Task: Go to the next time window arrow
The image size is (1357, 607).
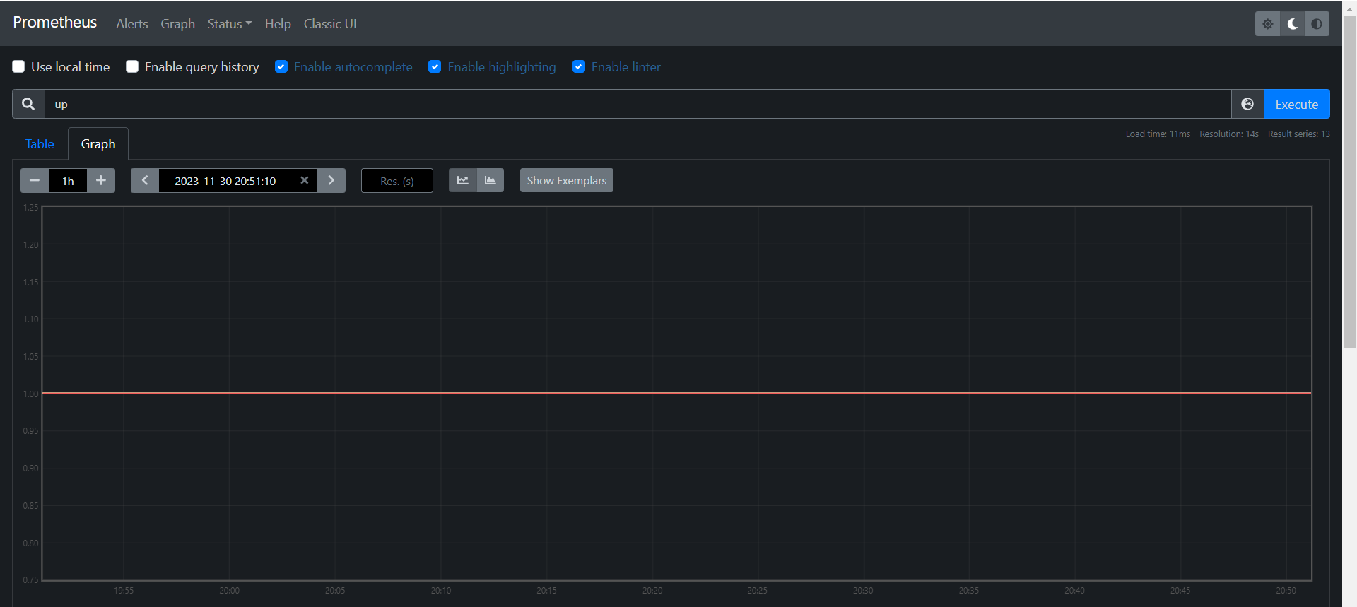Action: [331, 180]
